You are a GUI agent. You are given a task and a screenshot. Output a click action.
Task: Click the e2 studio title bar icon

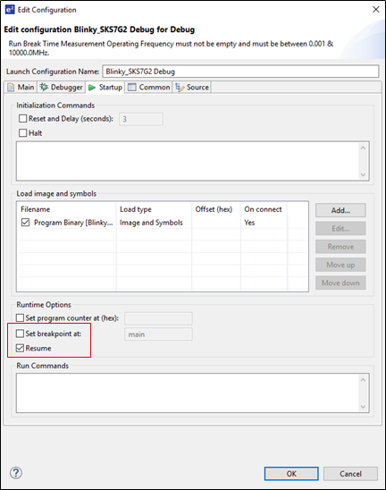click(x=10, y=9)
